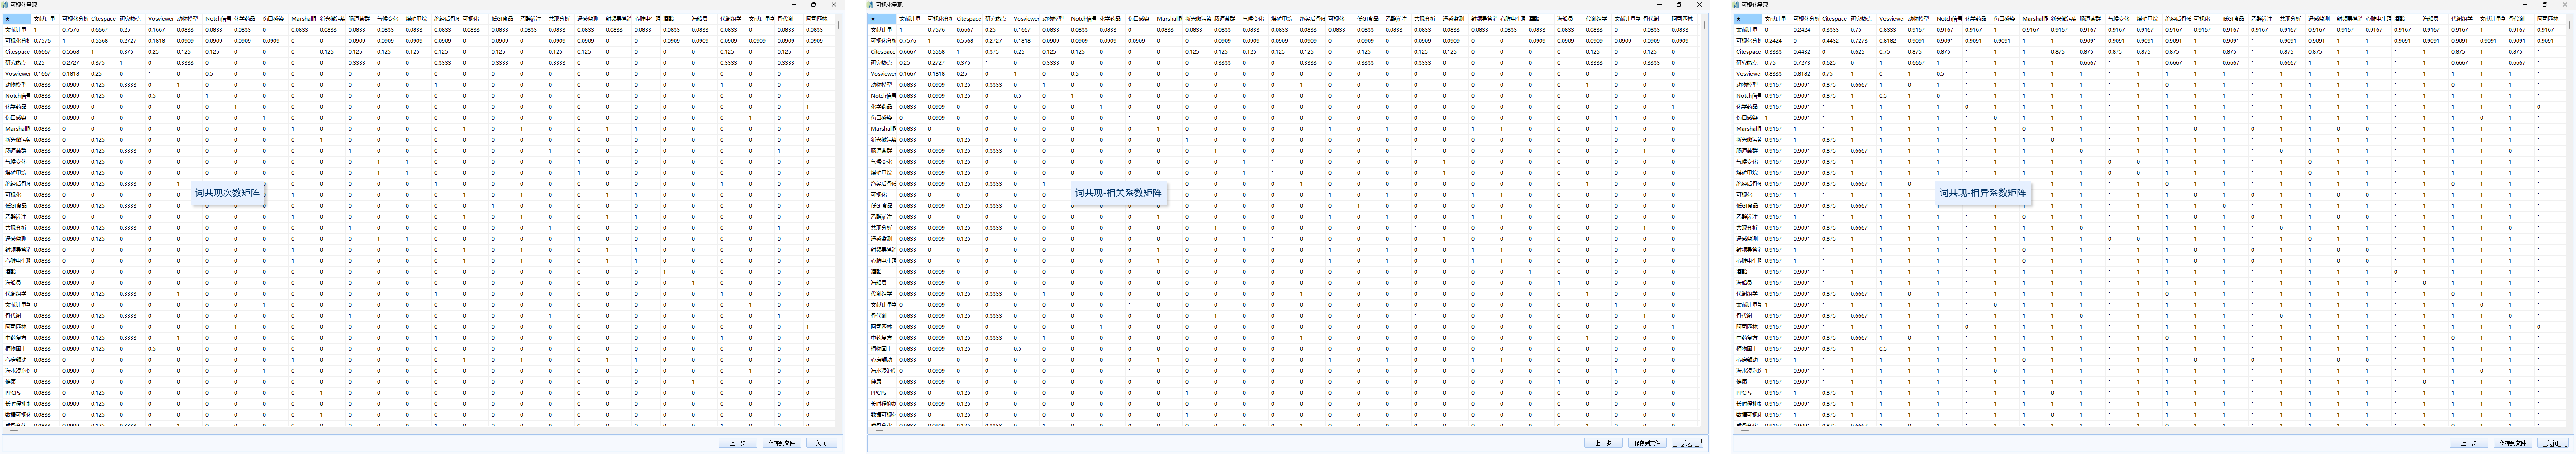The height and width of the screenshot is (454, 2576).
Task: Choose 保存到文件 in the right window
Action: 2513,443
